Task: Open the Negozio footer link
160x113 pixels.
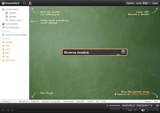Action: 148,102
